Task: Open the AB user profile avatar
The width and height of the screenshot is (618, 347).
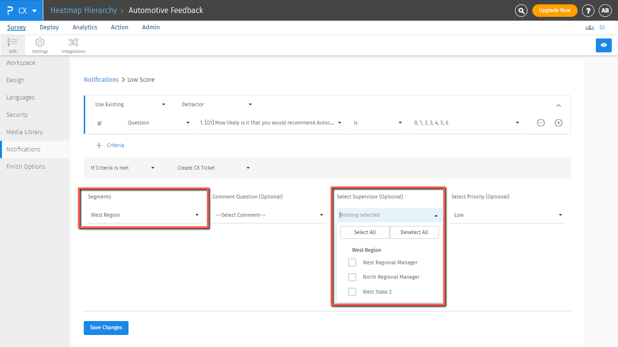Action: [x=605, y=10]
